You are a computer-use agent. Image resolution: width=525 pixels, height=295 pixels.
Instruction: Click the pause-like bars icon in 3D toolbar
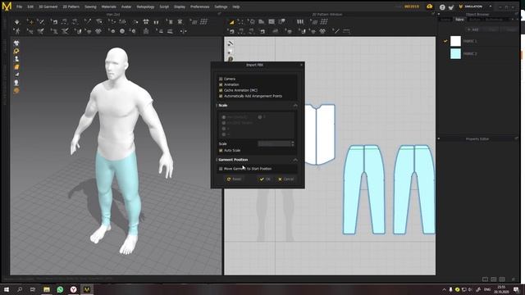(156, 22)
